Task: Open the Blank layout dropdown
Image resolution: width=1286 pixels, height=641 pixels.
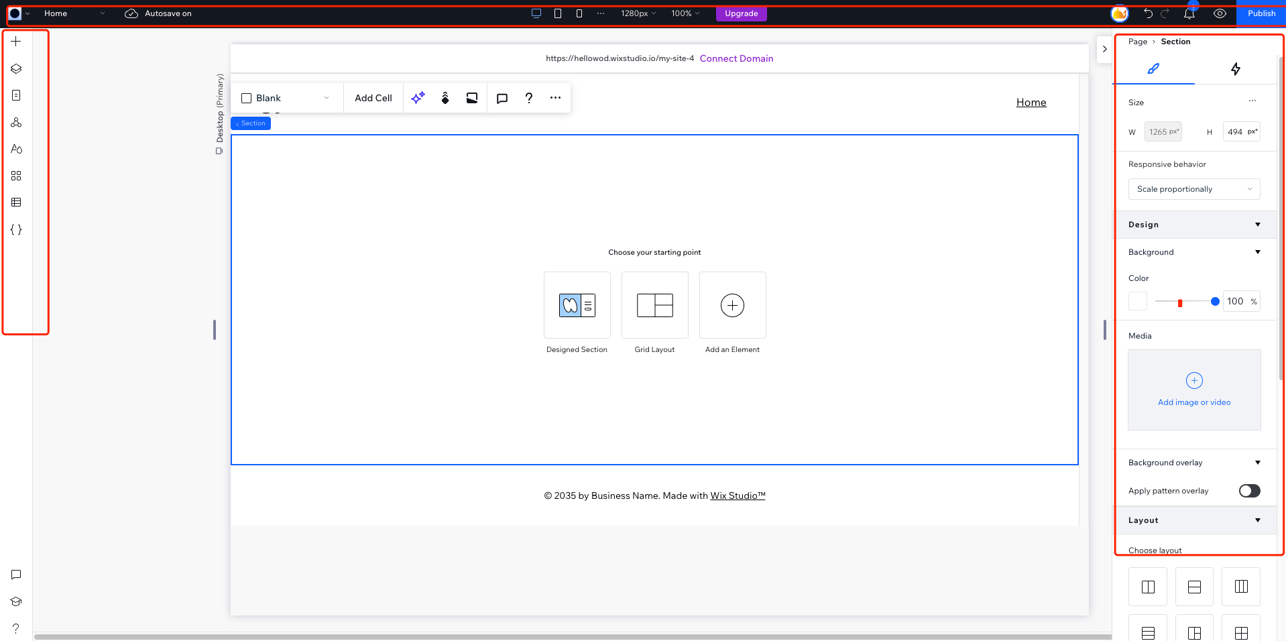Action: click(x=286, y=98)
